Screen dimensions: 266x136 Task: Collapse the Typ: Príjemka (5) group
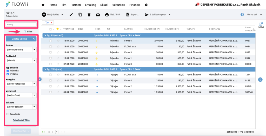click(x=45, y=35)
